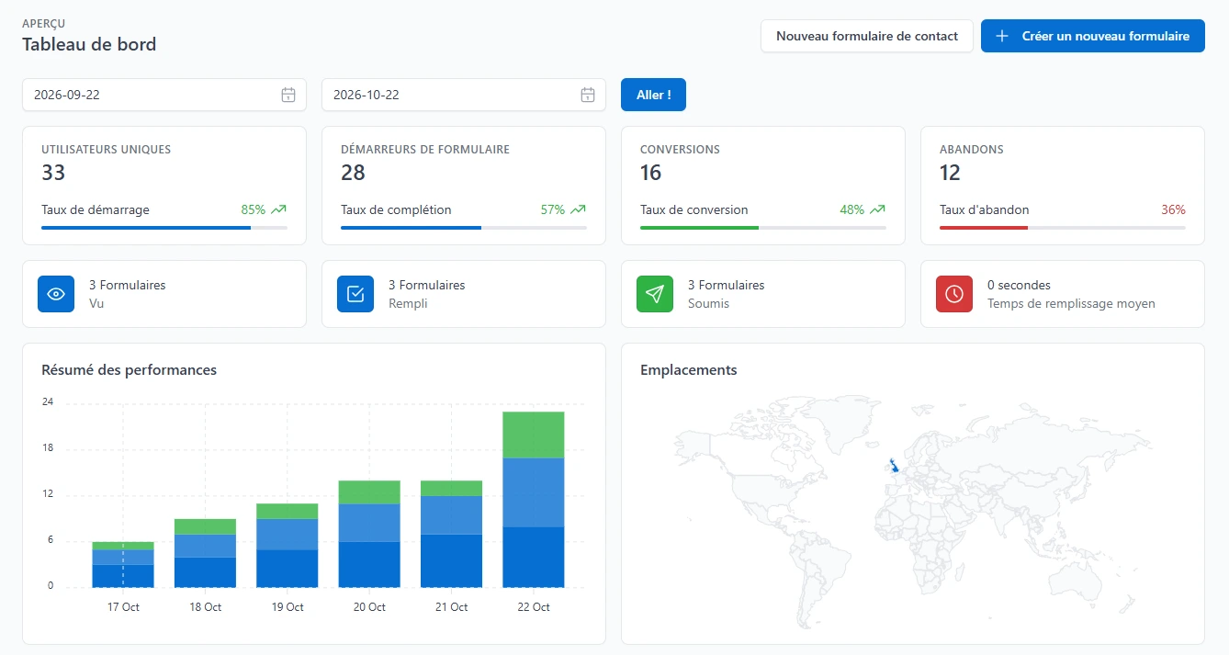Click the checkbox-edit icon for filled forms
The image size is (1229, 655).
pyautogui.click(x=355, y=294)
